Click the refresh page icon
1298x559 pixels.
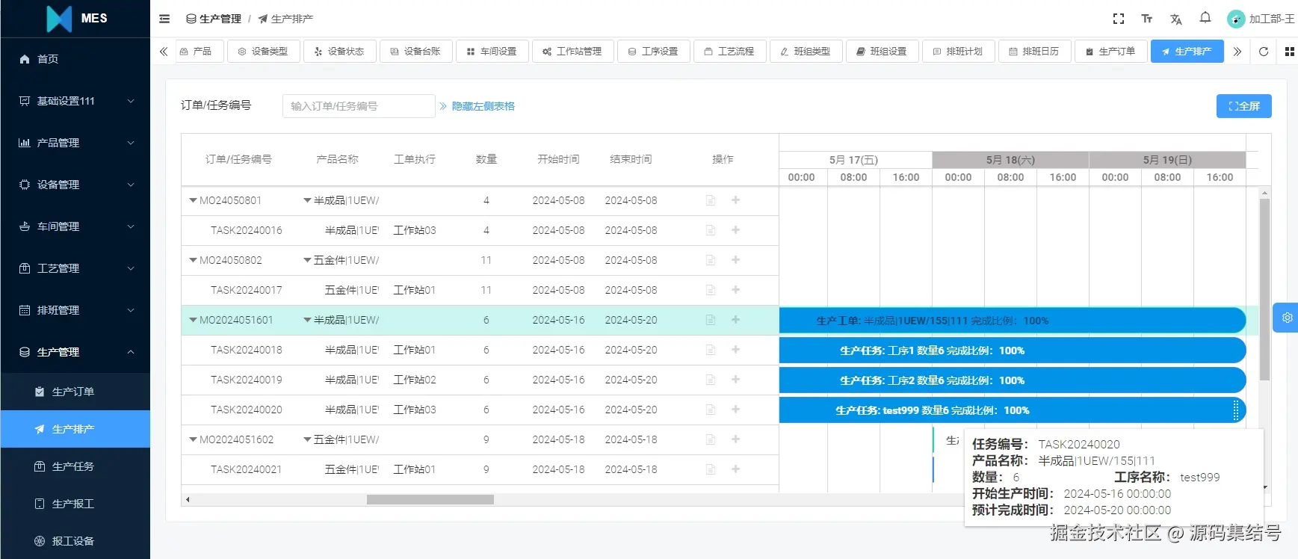[1264, 52]
